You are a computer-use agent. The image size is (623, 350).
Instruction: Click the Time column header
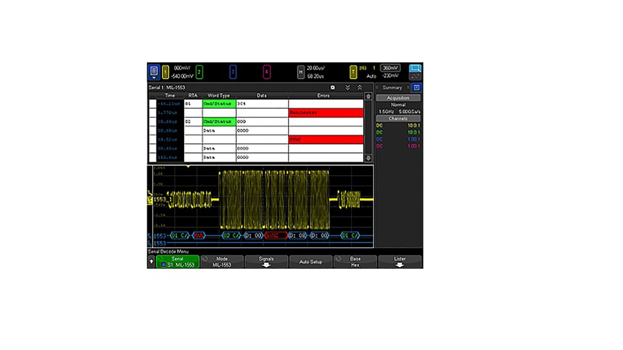[170, 96]
